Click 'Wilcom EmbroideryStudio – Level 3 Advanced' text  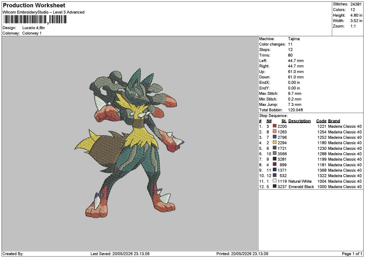pyautogui.click(x=43, y=12)
